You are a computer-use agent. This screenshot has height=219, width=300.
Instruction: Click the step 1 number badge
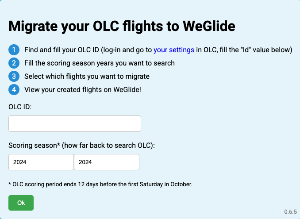[14, 50]
